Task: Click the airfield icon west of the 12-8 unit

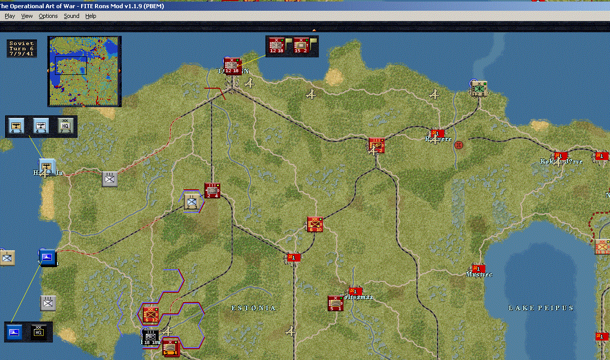Action: tap(434, 94)
